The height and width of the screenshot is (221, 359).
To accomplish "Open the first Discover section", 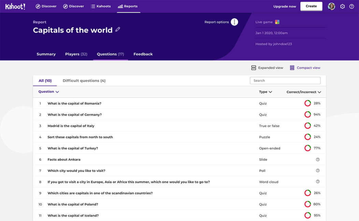I will click(x=46, y=6).
